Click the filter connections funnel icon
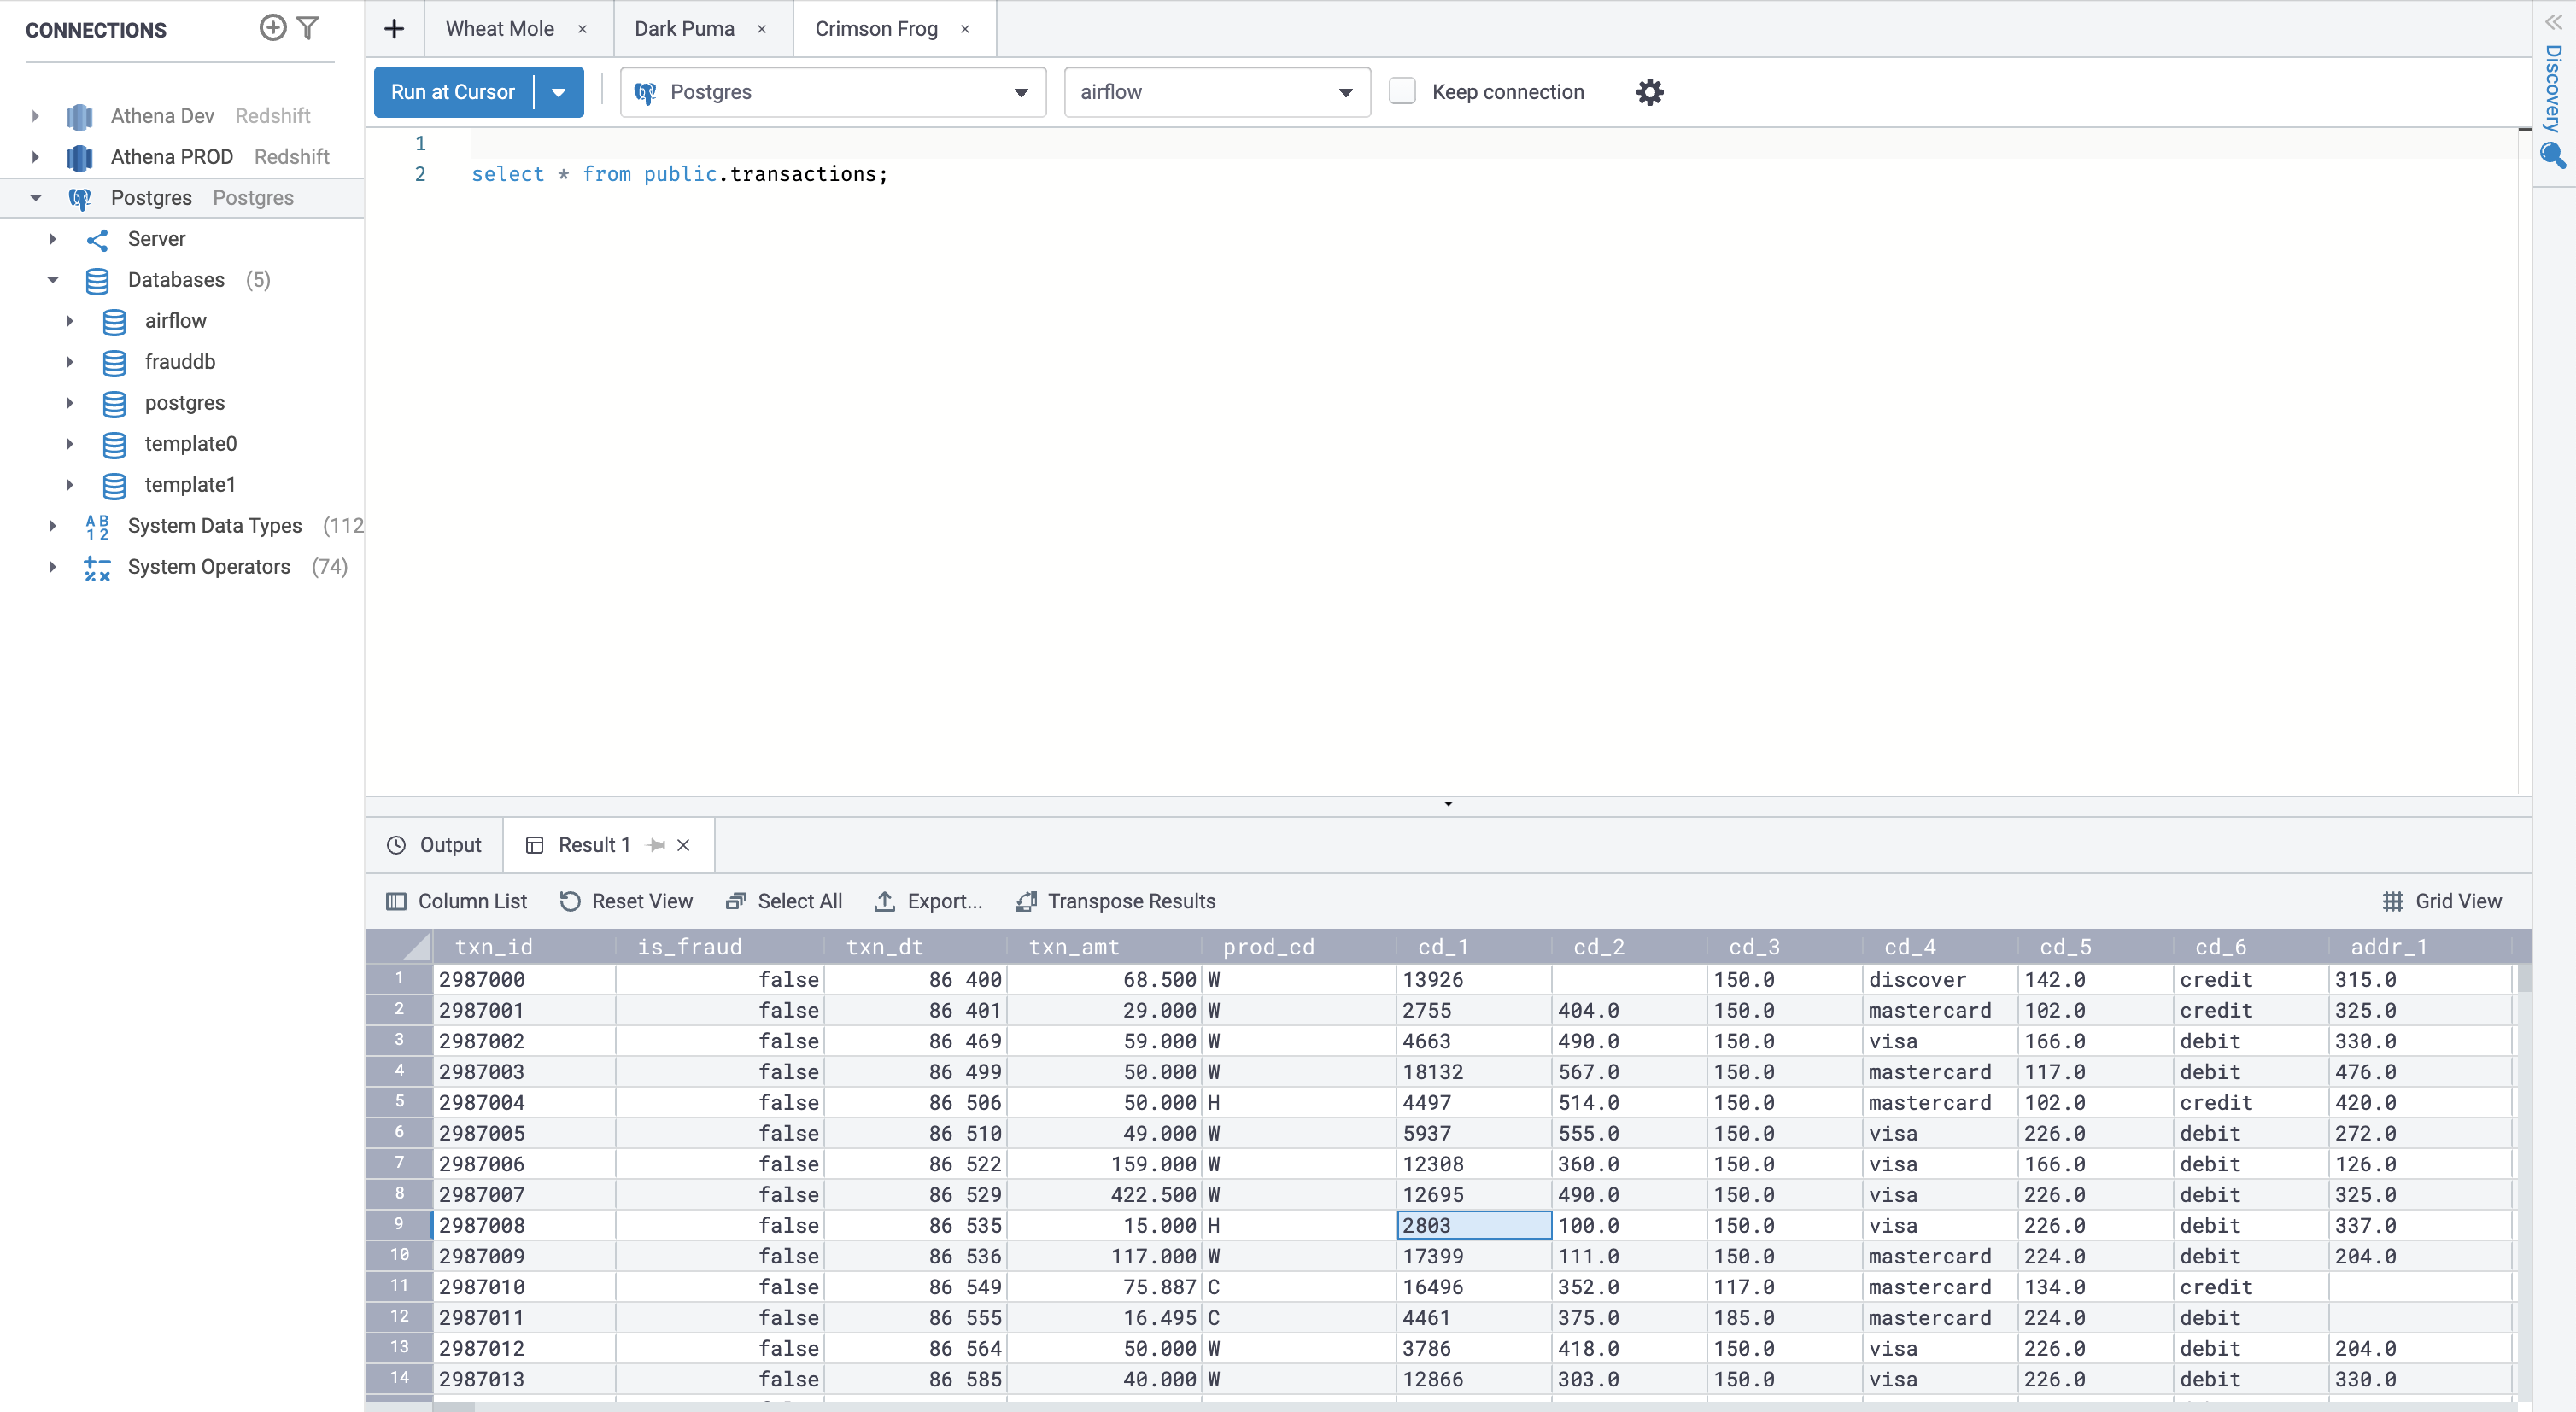This screenshot has height=1412, width=2576. (x=308, y=28)
